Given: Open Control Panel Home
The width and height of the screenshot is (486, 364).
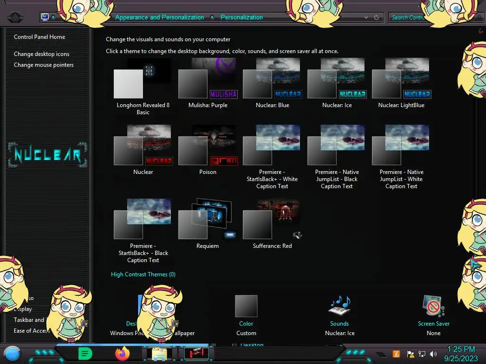Looking at the screenshot, I should [x=39, y=37].
